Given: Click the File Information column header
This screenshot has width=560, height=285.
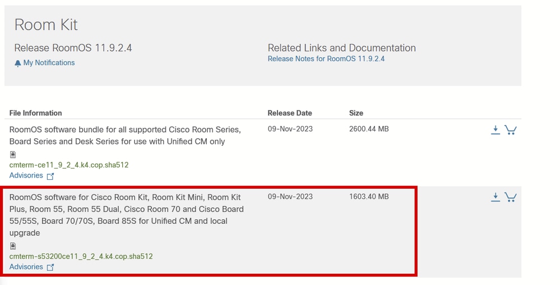Looking at the screenshot, I should (x=35, y=113).
